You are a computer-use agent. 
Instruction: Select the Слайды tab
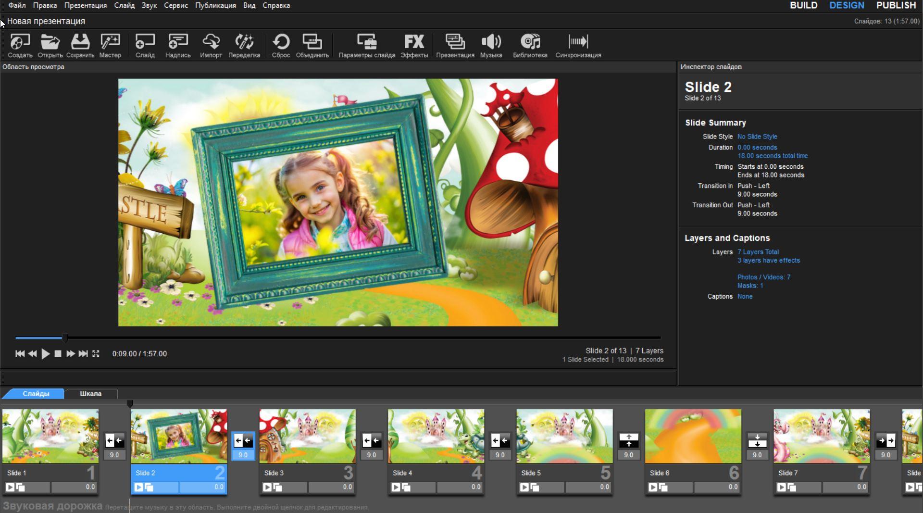click(36, 394)
